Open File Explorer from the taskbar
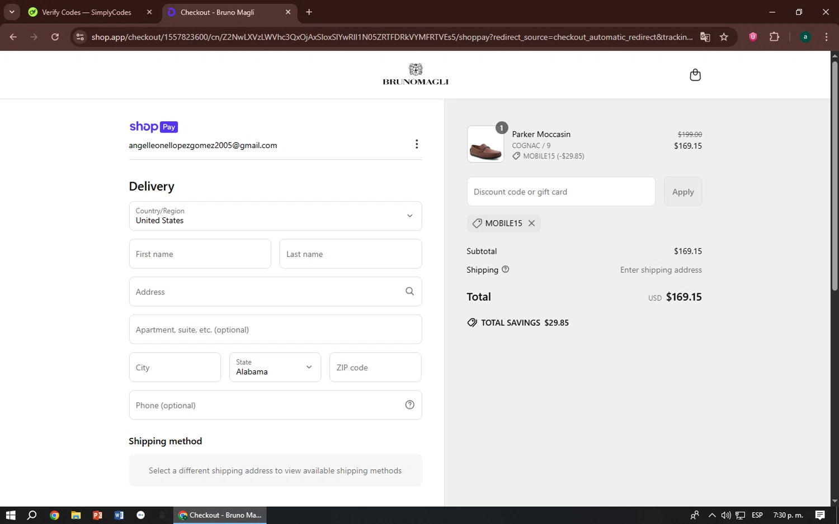Screen dimensions: 839x524 (76, 515)
